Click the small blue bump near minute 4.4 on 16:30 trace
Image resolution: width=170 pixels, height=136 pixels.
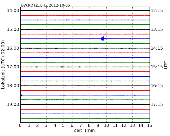click(59, 58)
